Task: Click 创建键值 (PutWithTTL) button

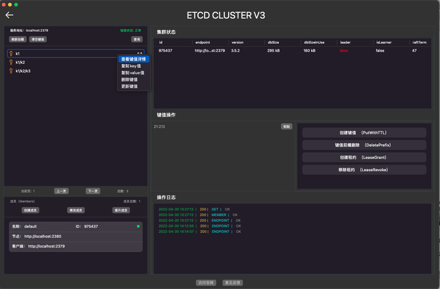Action: click(x=364, y=133)
